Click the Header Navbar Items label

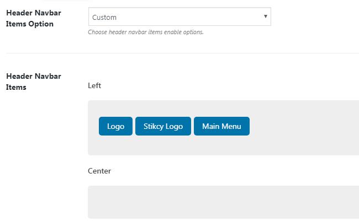[x=33, y=81]
